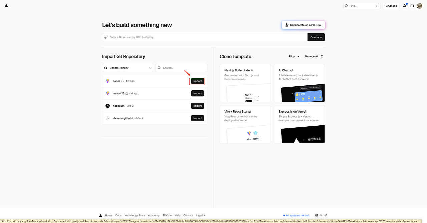Switch to system theme in footer
Viewport: 427px width, 223px height.
[317, 215]
